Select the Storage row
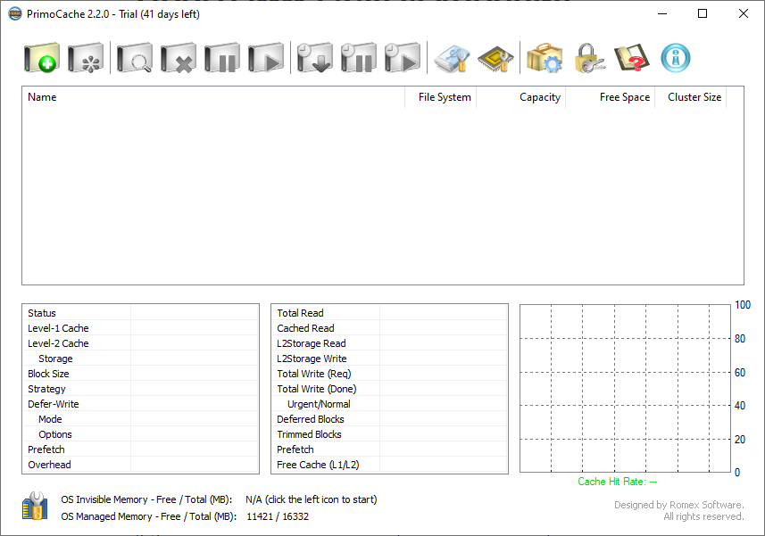The width and height of the screenshot is (765, 536). 140,359
